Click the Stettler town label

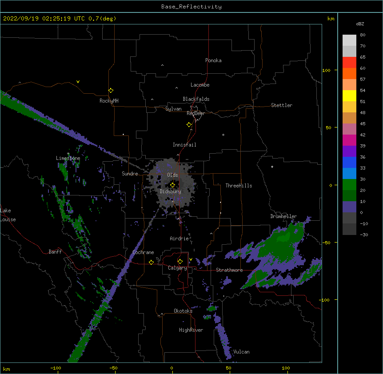[x=281, y=105]
